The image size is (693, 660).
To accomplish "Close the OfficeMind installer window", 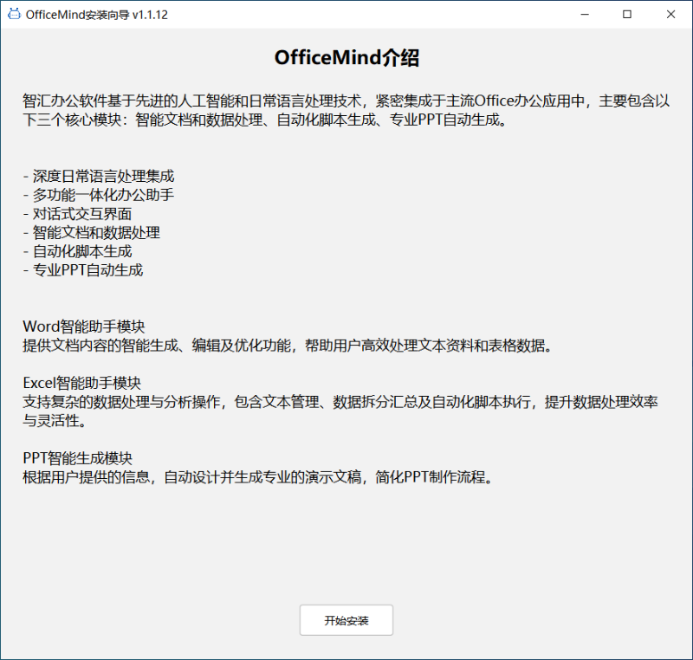I will coord(670,15).
